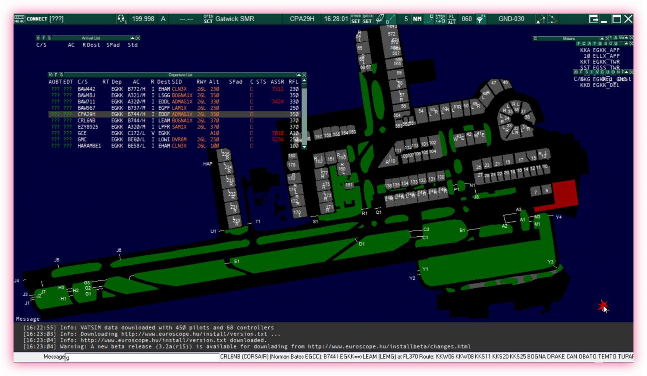Toggle the STBY transponder mode icon
Screen dimensions: 647x376
440,19
